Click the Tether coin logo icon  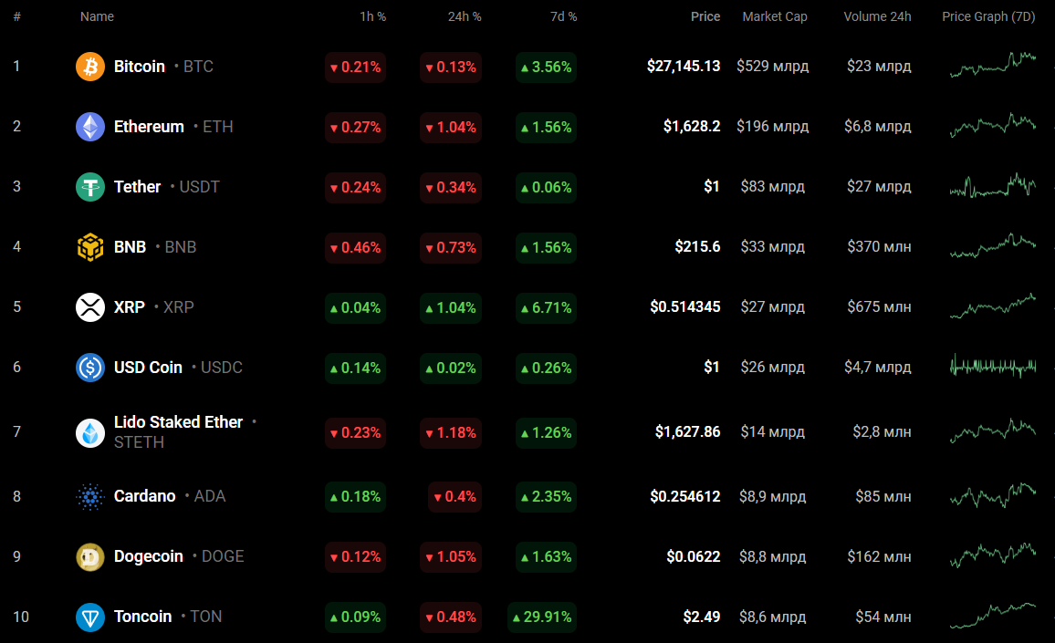pos(90,187)
